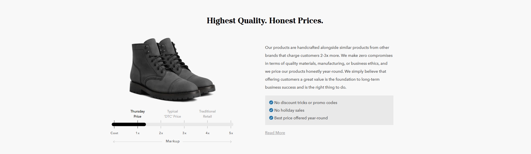
Task: Click the Highest Quality. Honest Prices. heading
Action: (265, 21)
